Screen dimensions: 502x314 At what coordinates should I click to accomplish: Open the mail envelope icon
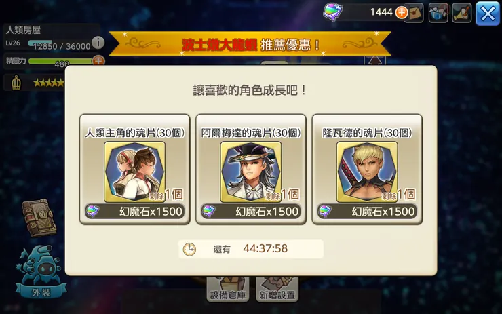414,13
